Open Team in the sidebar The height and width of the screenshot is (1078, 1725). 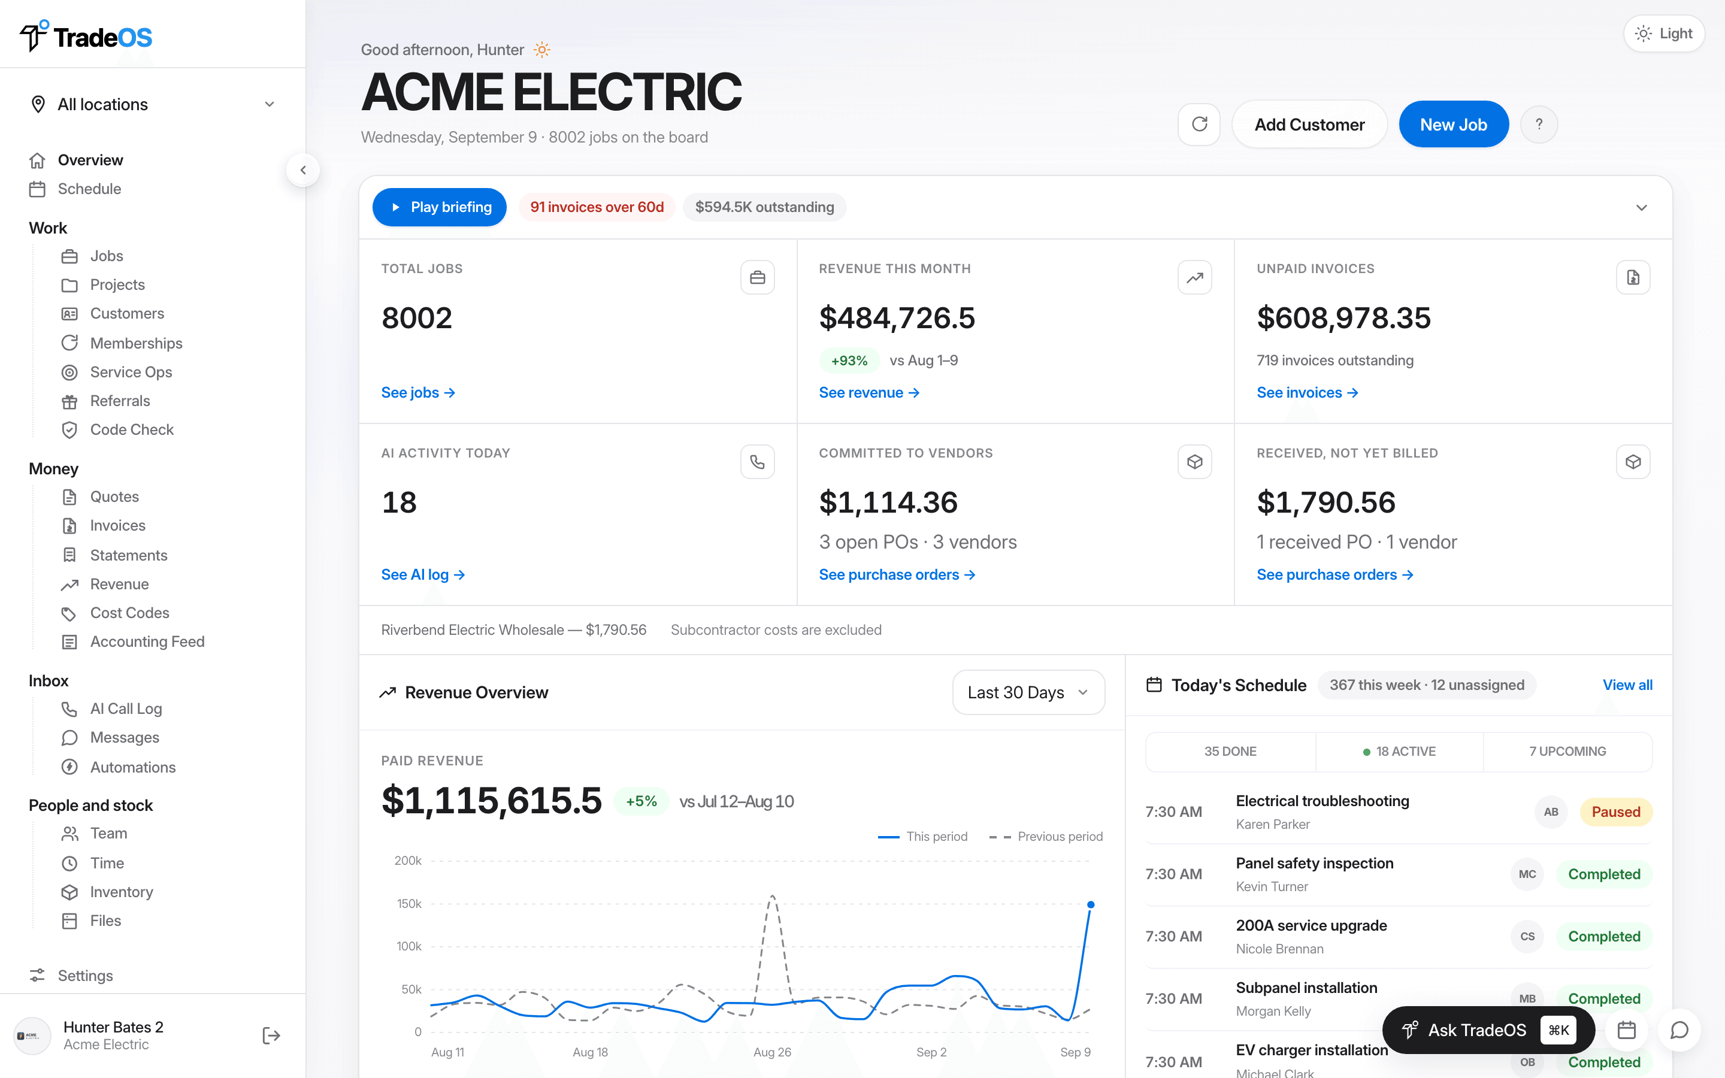(x=94, y=834)
